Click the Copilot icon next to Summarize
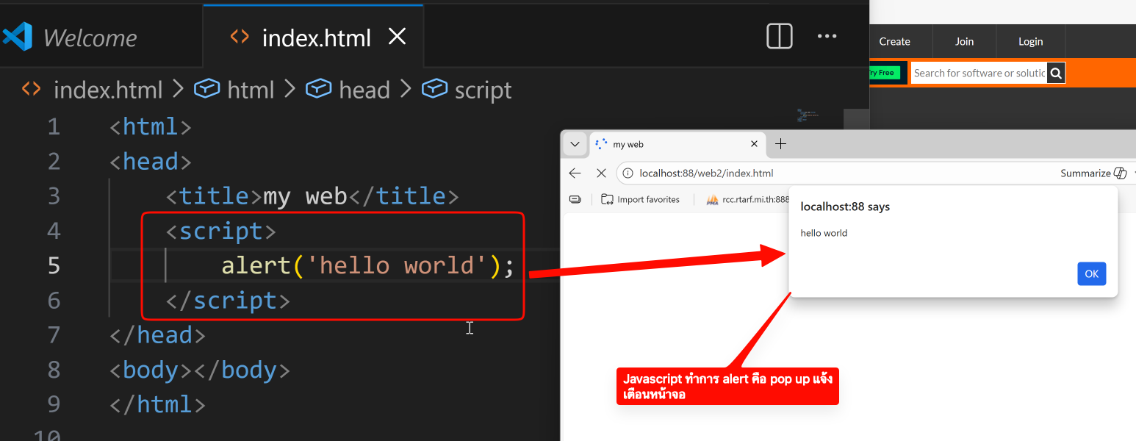Image resolution: width=1136 pixels, height=441 pixels. (1120, 173)
